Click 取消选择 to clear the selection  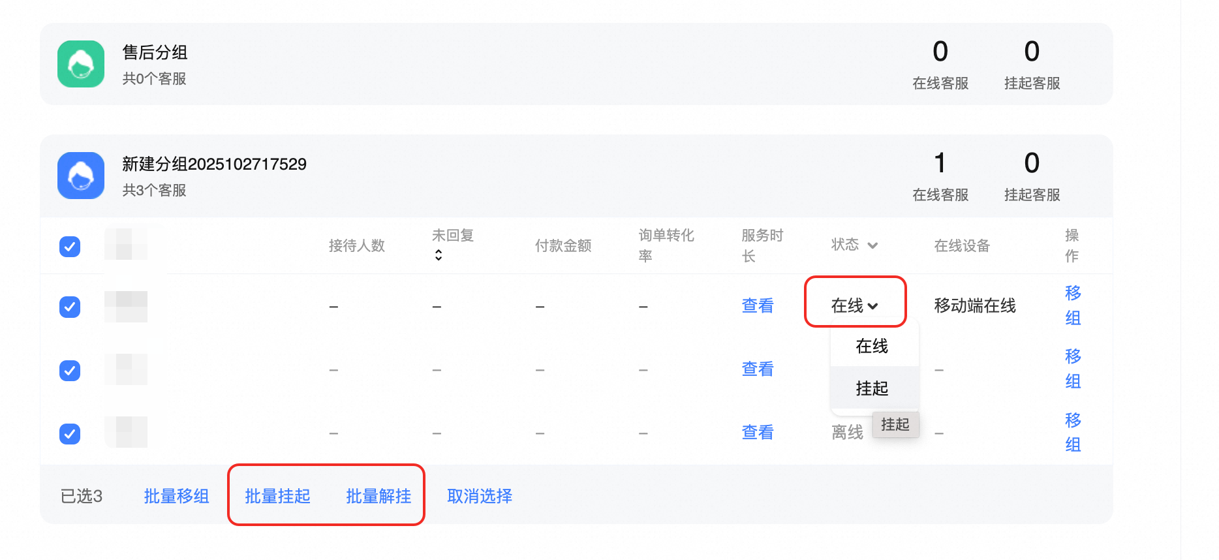click(480, 496)
